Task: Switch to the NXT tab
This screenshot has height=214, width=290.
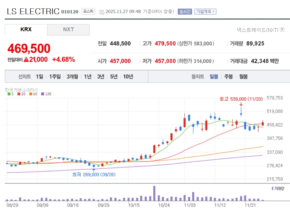Action: point(68,29)
